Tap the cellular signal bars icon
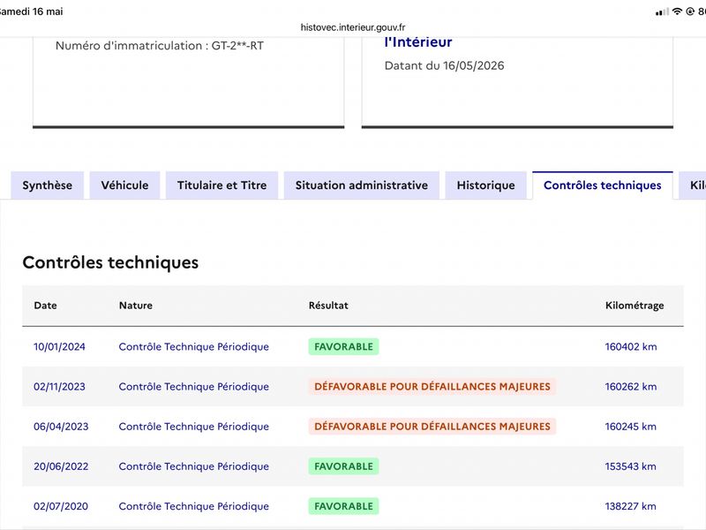 (x=662, y=12)
